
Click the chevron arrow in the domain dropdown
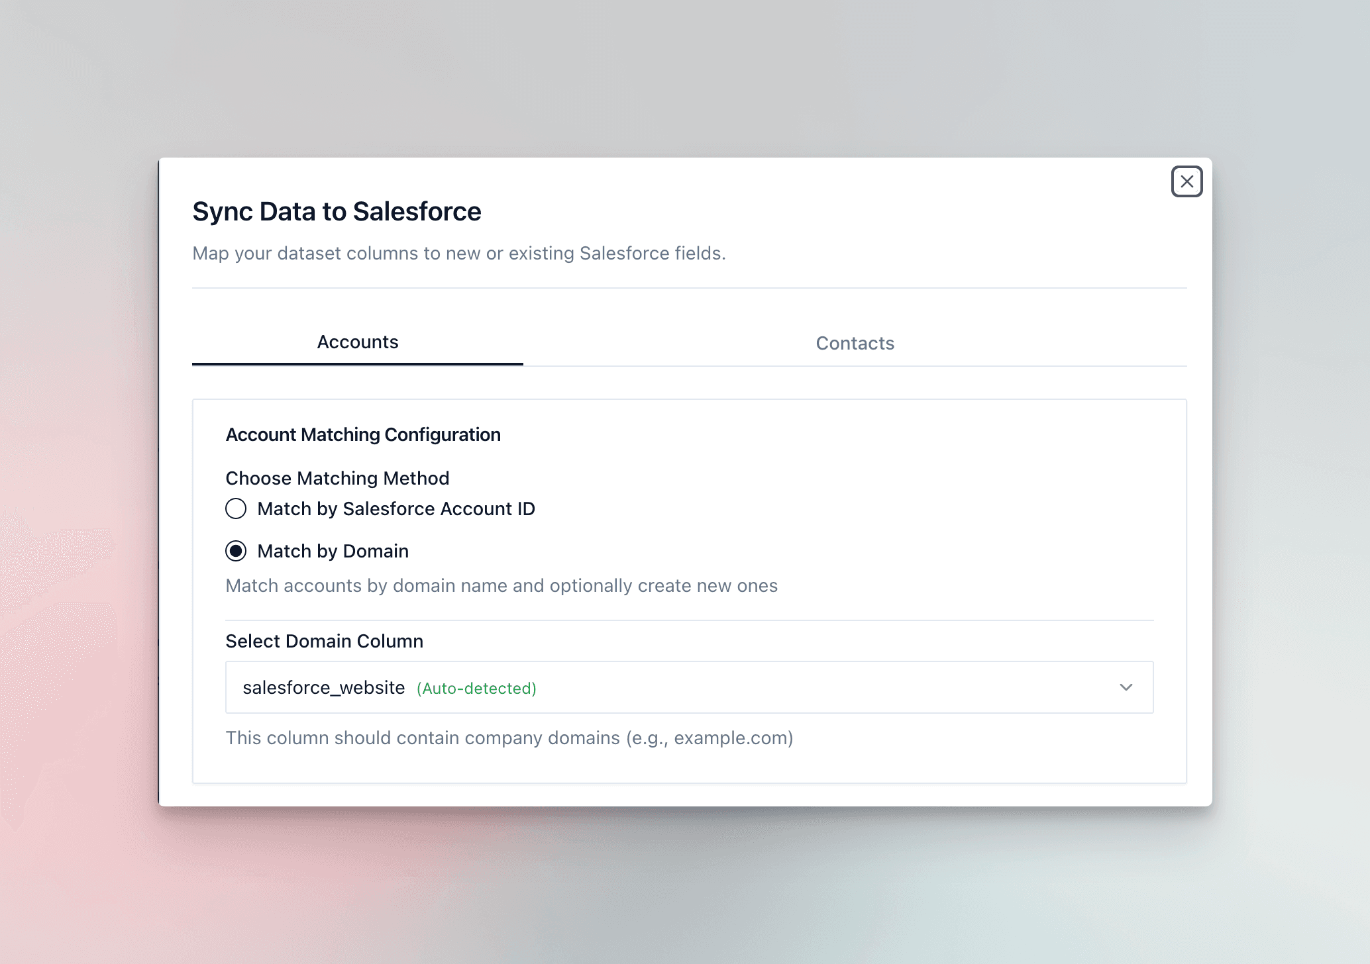click(1126, 687)
